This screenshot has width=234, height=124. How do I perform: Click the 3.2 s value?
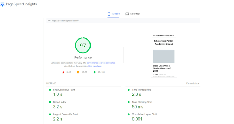click(x=58, y=107)
